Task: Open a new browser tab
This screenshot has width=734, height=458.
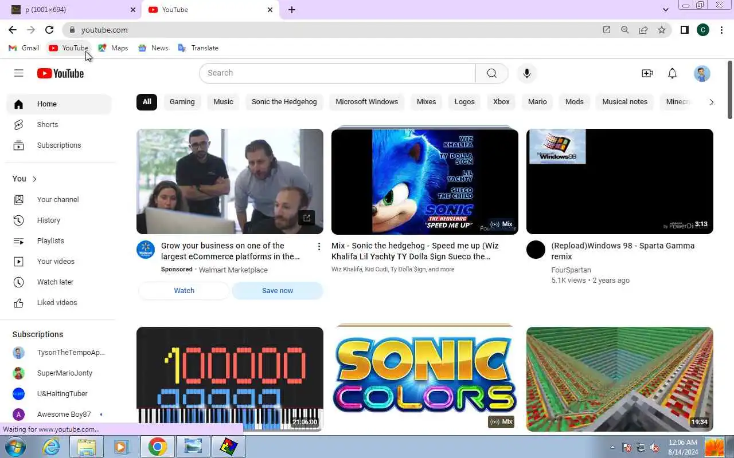Action: coord(292,10)
